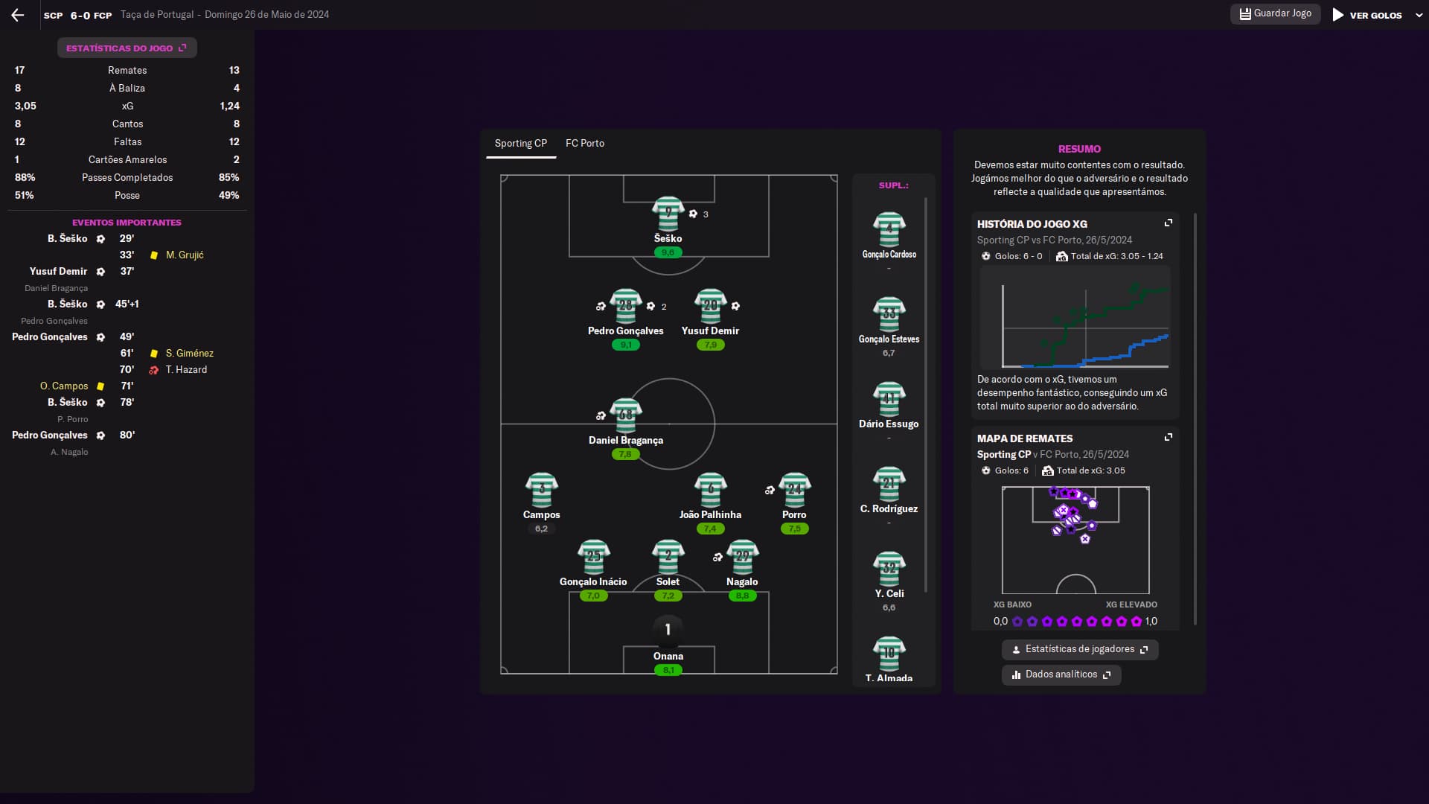This screenshot has width=1429, height=804.
Task: Select substitute Gonçalo Esteves shirt
Action: click(889, 314)
